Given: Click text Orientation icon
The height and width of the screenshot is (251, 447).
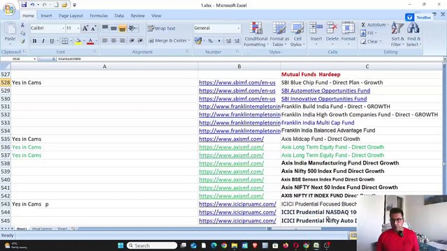Looking at the screenshot, I should pos(132,28).
